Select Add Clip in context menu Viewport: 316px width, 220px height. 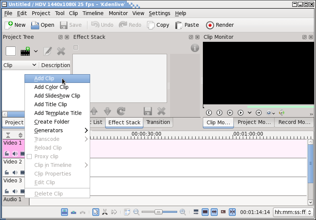pos(57,78)
